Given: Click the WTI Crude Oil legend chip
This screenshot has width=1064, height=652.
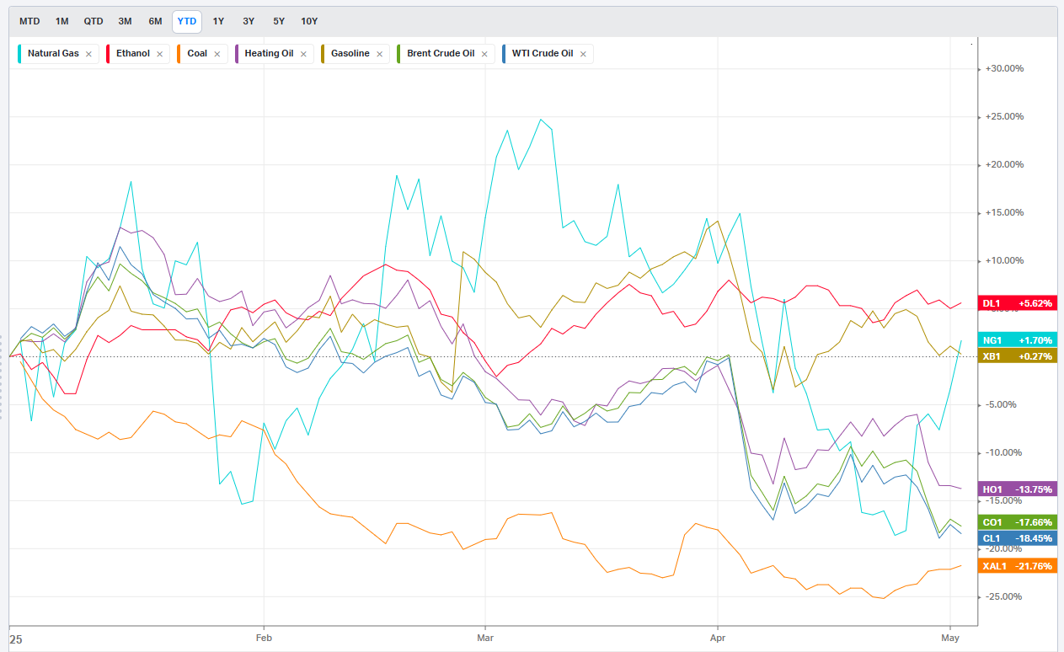Looking at the screenshot, I should click(x=547, y=54).
